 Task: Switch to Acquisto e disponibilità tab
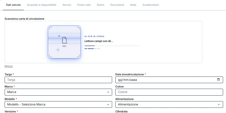pos(42,5)
